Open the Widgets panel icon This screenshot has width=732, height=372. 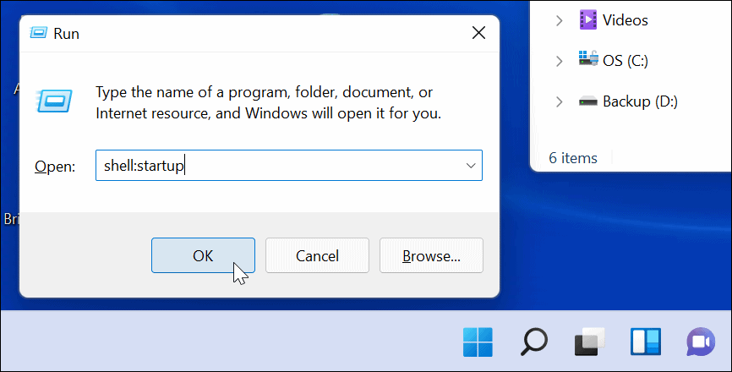click(x=645, y=342)
